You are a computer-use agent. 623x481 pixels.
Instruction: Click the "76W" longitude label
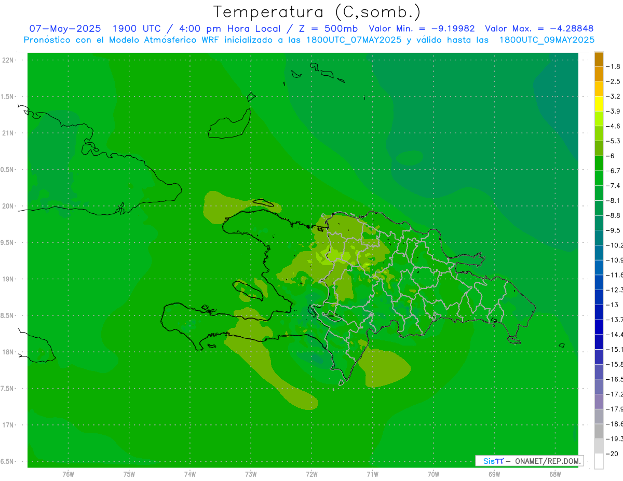[68, 474]
